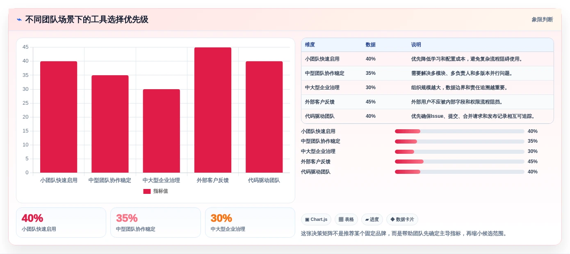Click the 数据 column header
This screenshot has height=254, width=570.
pos(371,45)
